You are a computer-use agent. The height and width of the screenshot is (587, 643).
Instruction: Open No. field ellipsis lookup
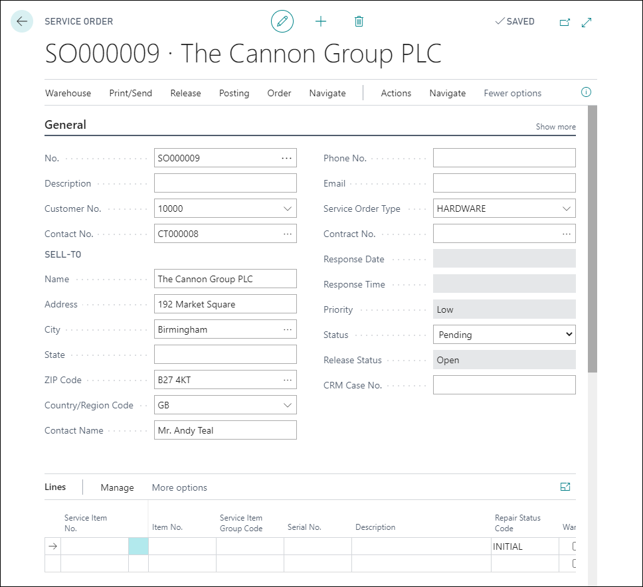pos(287,158)
